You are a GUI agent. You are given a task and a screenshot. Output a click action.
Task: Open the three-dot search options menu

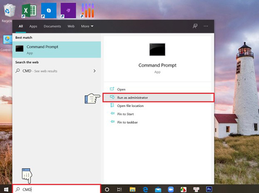[206, 26]
